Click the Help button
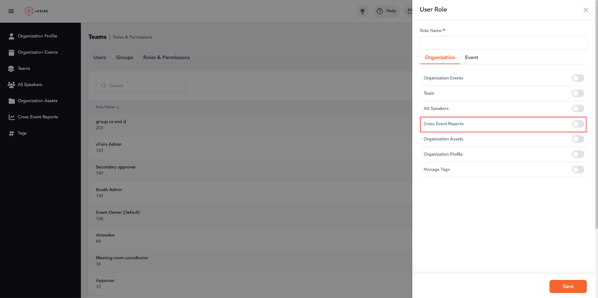Screen dimensions: 598x298 click(x=386, y=11)
